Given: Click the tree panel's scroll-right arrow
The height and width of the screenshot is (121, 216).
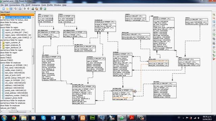Looking at the screenshot, I should pyautogui.click(x=30, y=111).
